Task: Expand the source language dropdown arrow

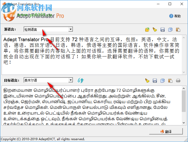Action: (71, 29)
